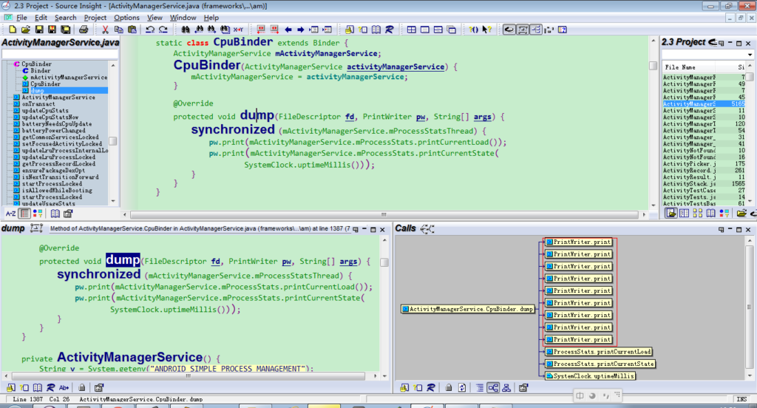Open the Window menu
This screenshot has width=757, height=408.
pyautogui.click(x=183, y=18)
